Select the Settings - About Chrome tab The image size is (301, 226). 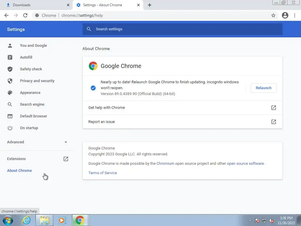click(108, 5)
